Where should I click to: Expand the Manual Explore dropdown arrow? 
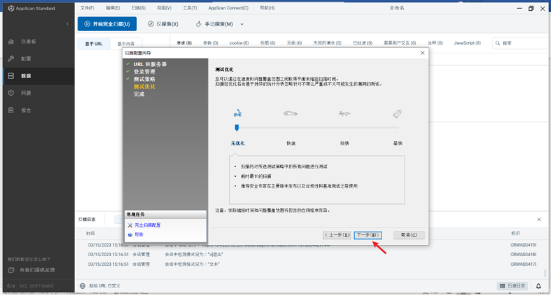click(242, 24)
